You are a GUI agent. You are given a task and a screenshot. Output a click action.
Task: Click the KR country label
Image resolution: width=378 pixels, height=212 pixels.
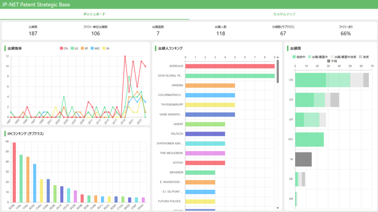click(291, 199)
